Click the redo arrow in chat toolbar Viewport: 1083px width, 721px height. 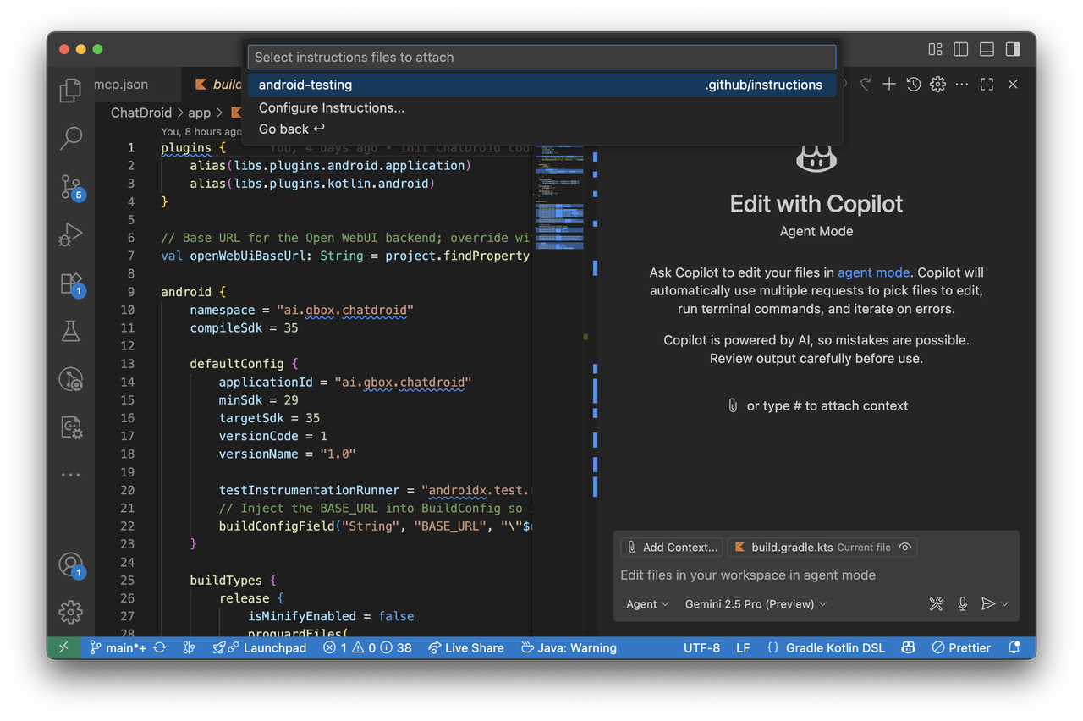866,84
